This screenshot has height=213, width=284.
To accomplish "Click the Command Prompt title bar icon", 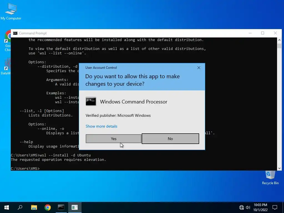I will pyautogui.click(x=15, y=33).
